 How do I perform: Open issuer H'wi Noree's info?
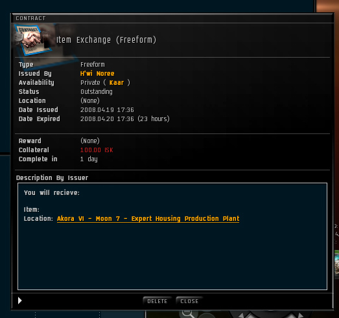[97, 73]
